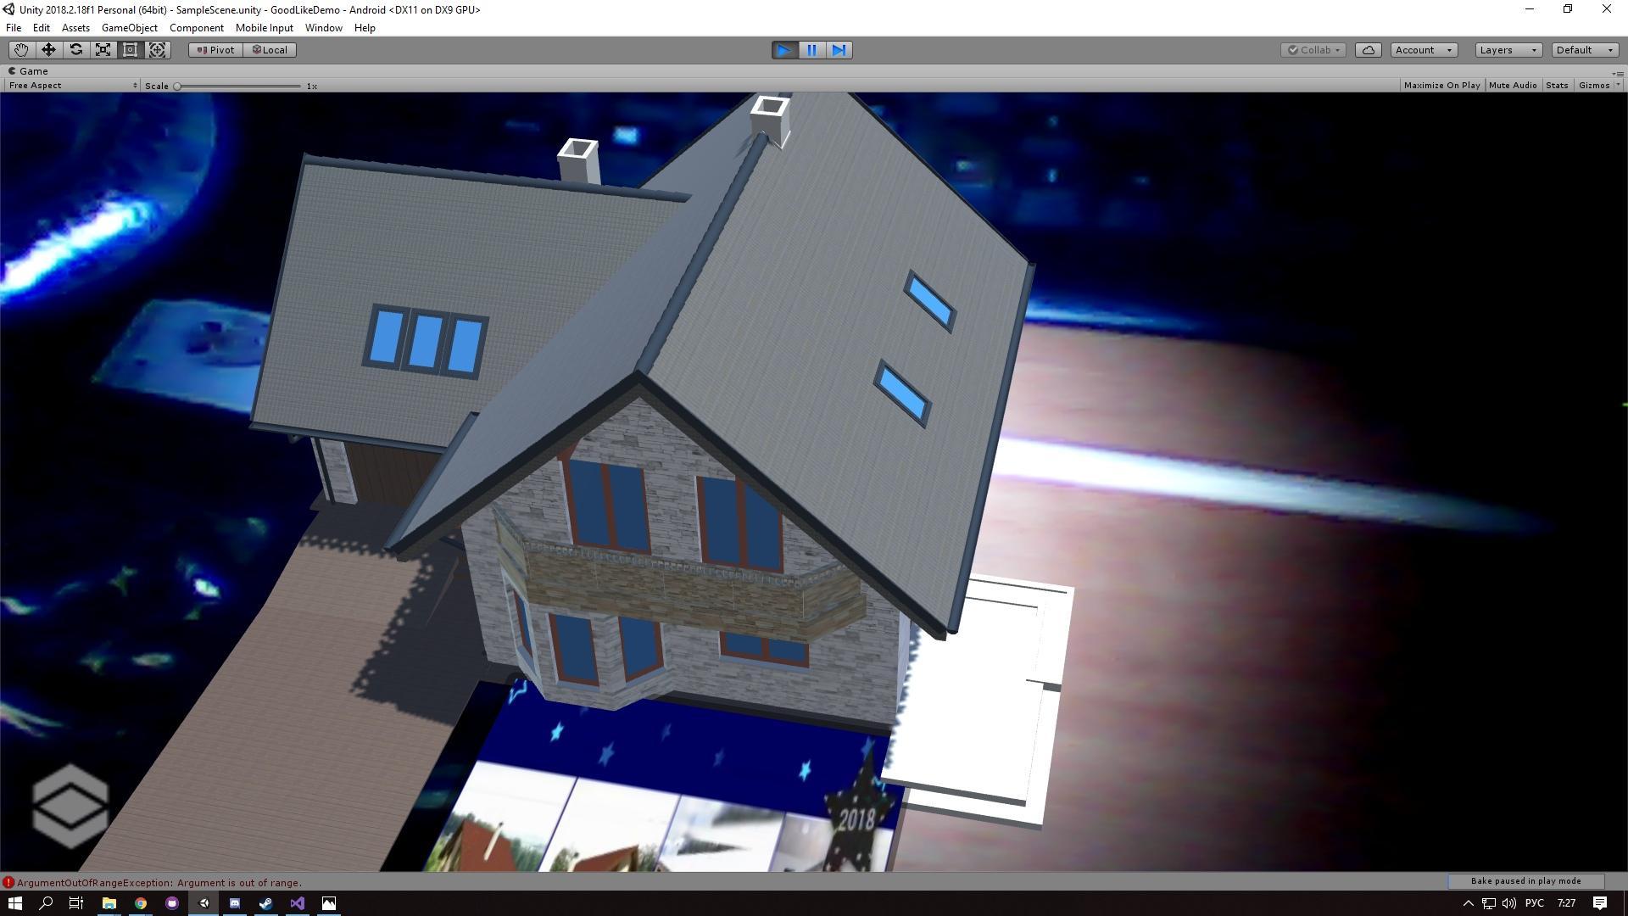Select the Scale tool
1628x916 pixels.
point(103,50)
